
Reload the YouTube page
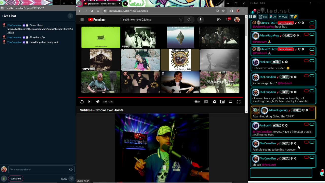tap(92, 11)
